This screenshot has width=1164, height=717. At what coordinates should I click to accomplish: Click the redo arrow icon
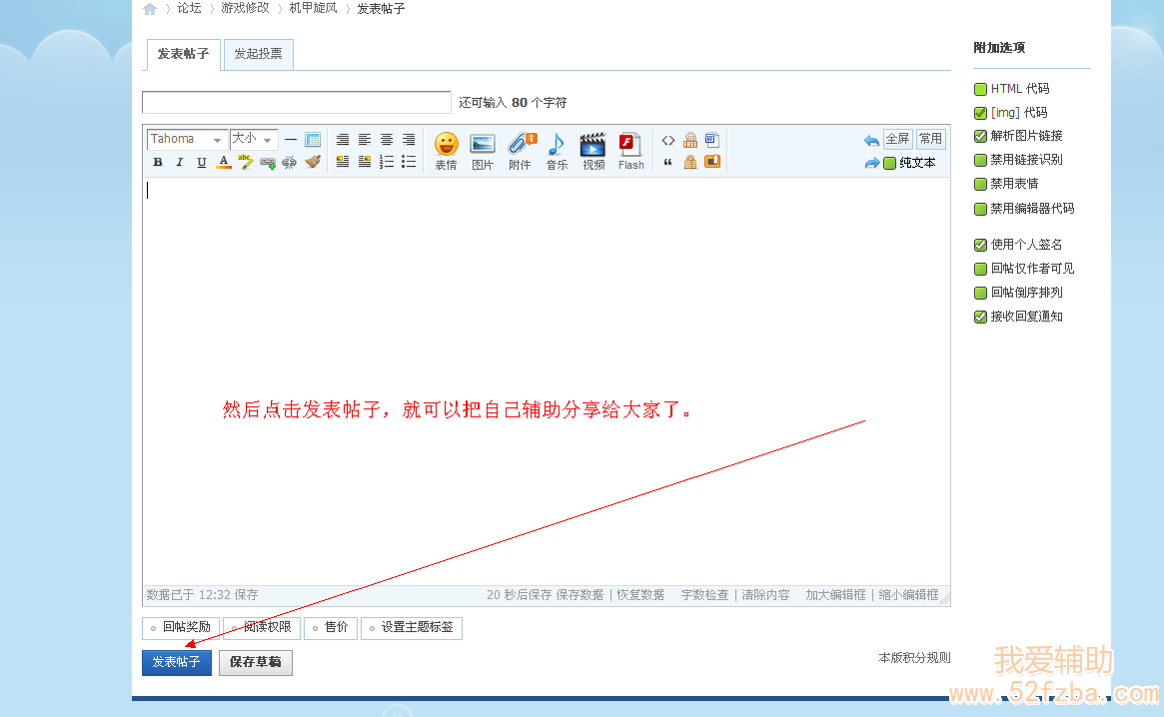[x=871, y=163]
